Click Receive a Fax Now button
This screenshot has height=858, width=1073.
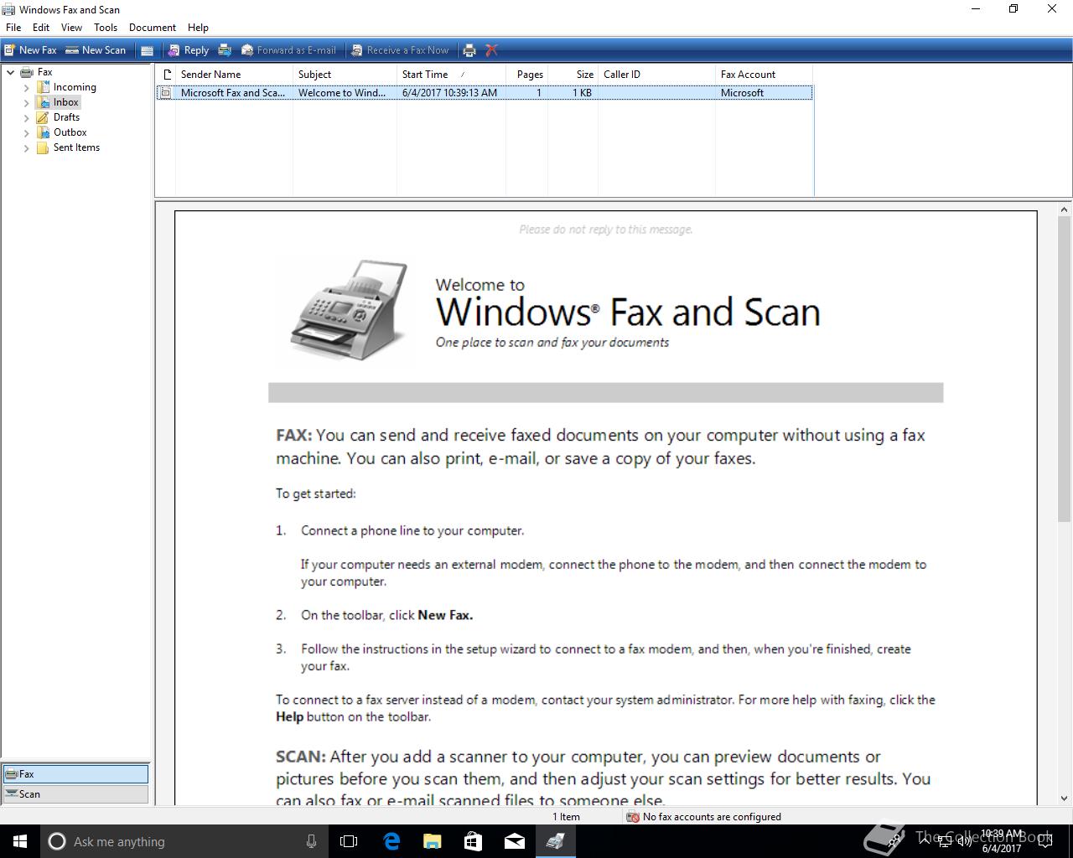pyautogui.click(x=400, y=50)
